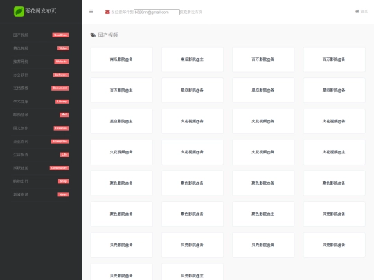Open the 聚色影院@主 card
The height and width of the screenshot is (280, 374).
pos(263,214)
